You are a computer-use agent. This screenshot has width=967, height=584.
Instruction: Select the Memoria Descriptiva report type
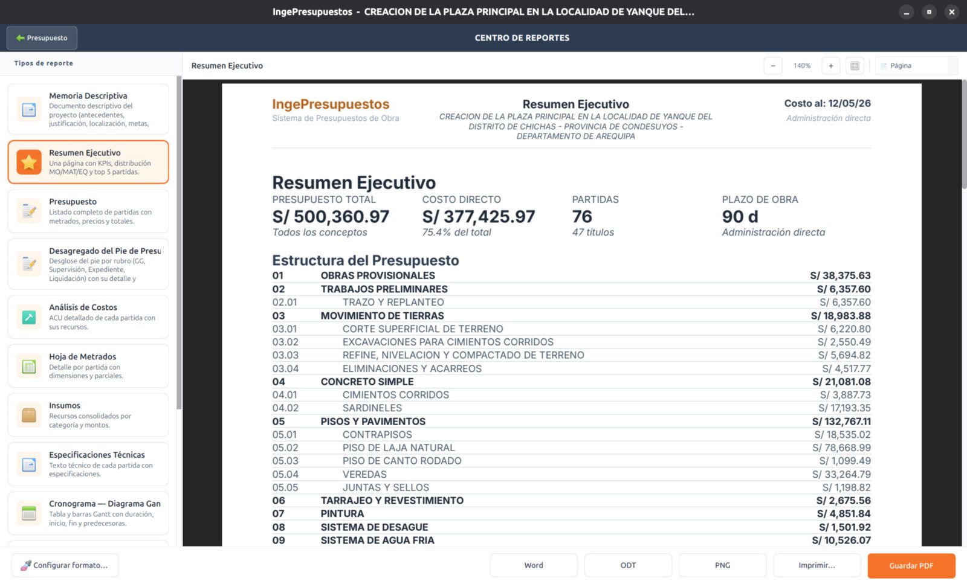tap(88, 109)
